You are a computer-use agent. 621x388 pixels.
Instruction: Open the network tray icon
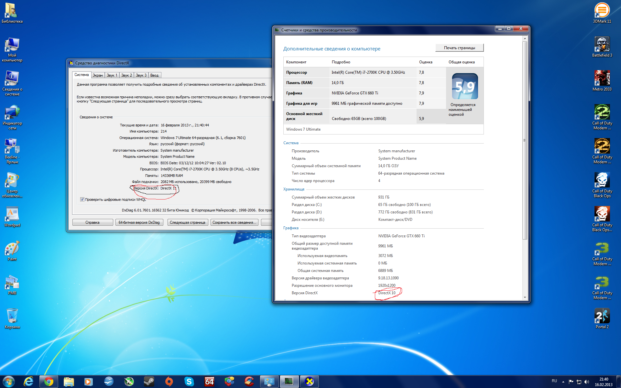579,382
